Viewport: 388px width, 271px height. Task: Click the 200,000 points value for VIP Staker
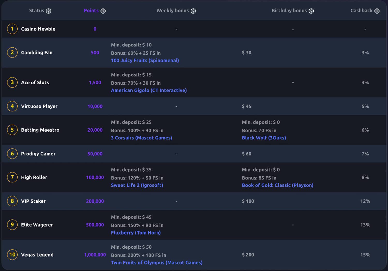95,201
